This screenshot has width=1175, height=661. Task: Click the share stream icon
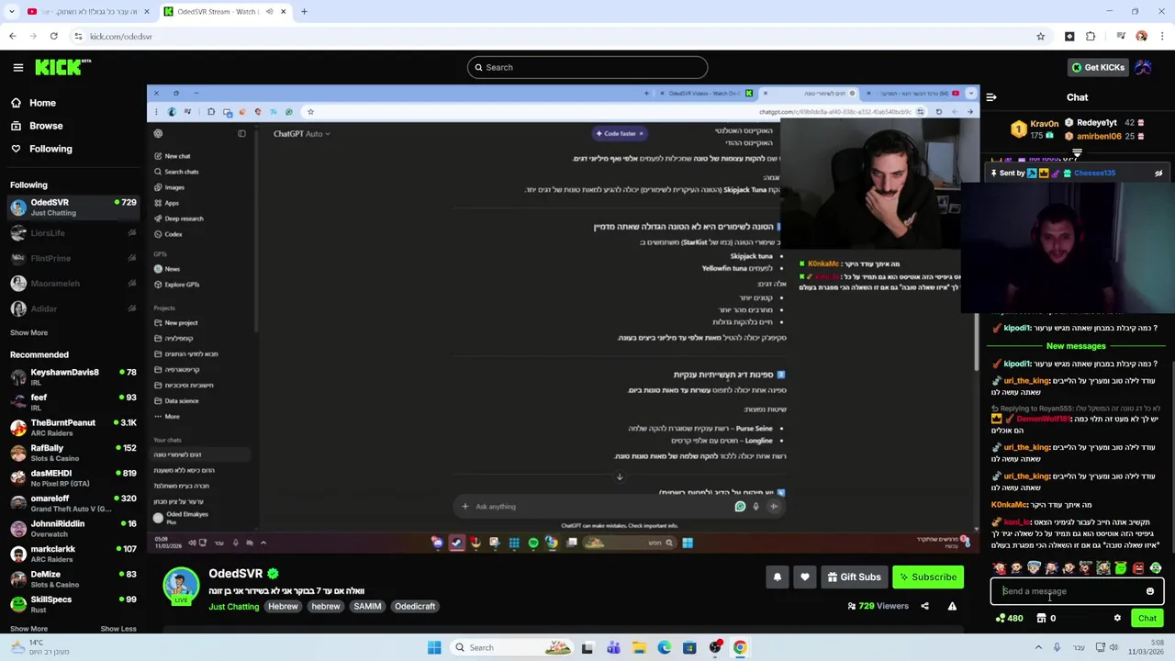click(x=924, y=606)
